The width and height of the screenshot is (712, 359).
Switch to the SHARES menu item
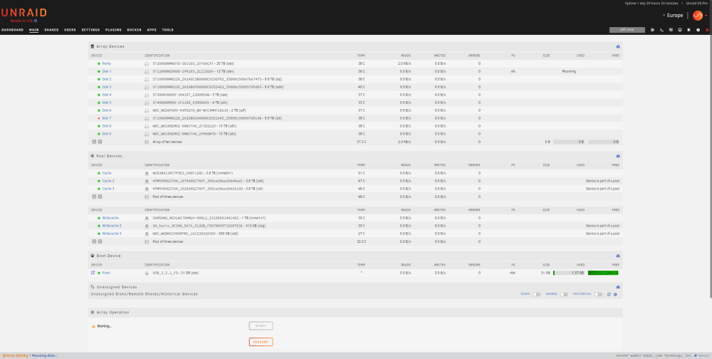(51, 30)
